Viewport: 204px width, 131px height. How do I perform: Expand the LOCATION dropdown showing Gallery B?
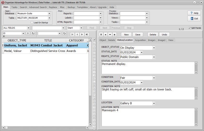(154, 103)
